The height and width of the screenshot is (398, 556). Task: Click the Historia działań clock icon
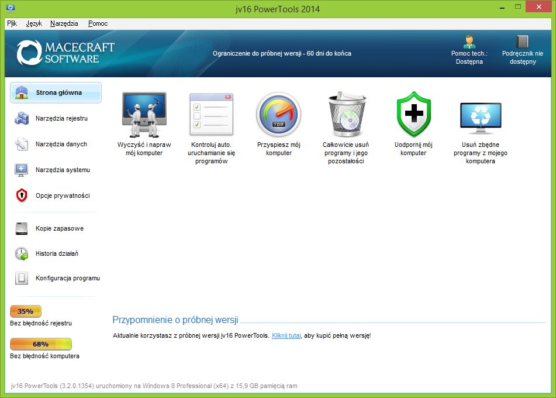coord(22,253)
